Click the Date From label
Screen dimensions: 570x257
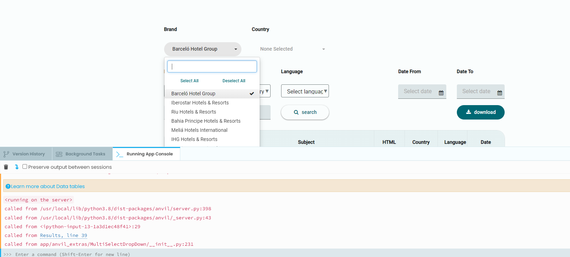(x=409, y=71)
